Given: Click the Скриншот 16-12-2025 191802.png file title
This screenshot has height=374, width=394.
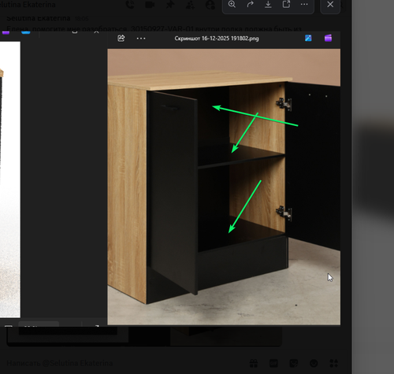Looking at the screenshot, I should click(217, 39).
